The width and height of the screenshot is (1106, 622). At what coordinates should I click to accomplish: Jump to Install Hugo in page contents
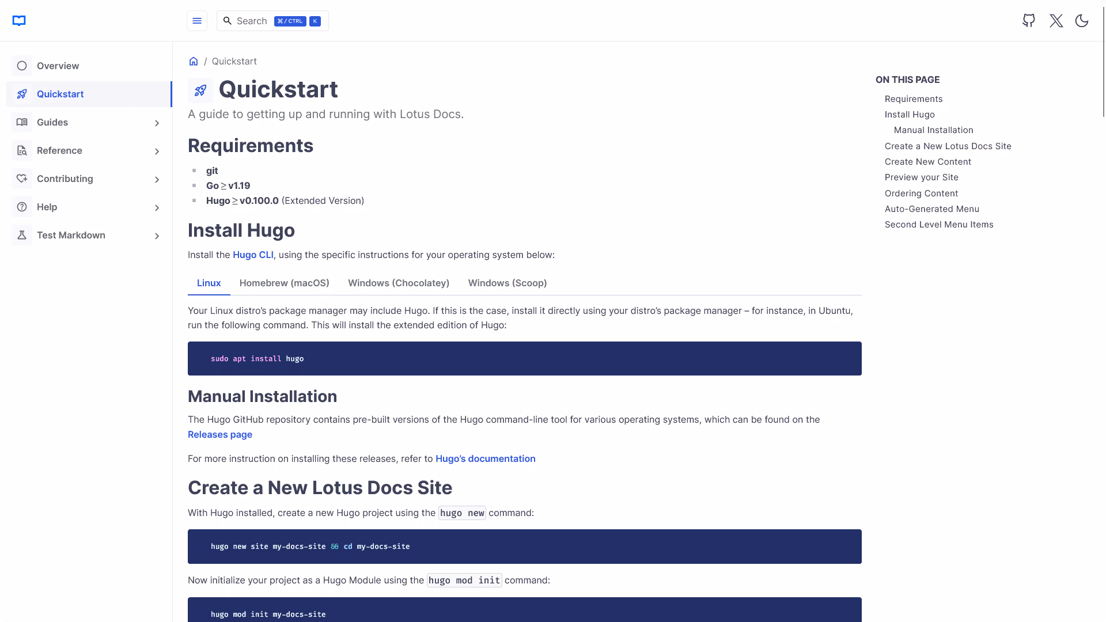(910, 115)
